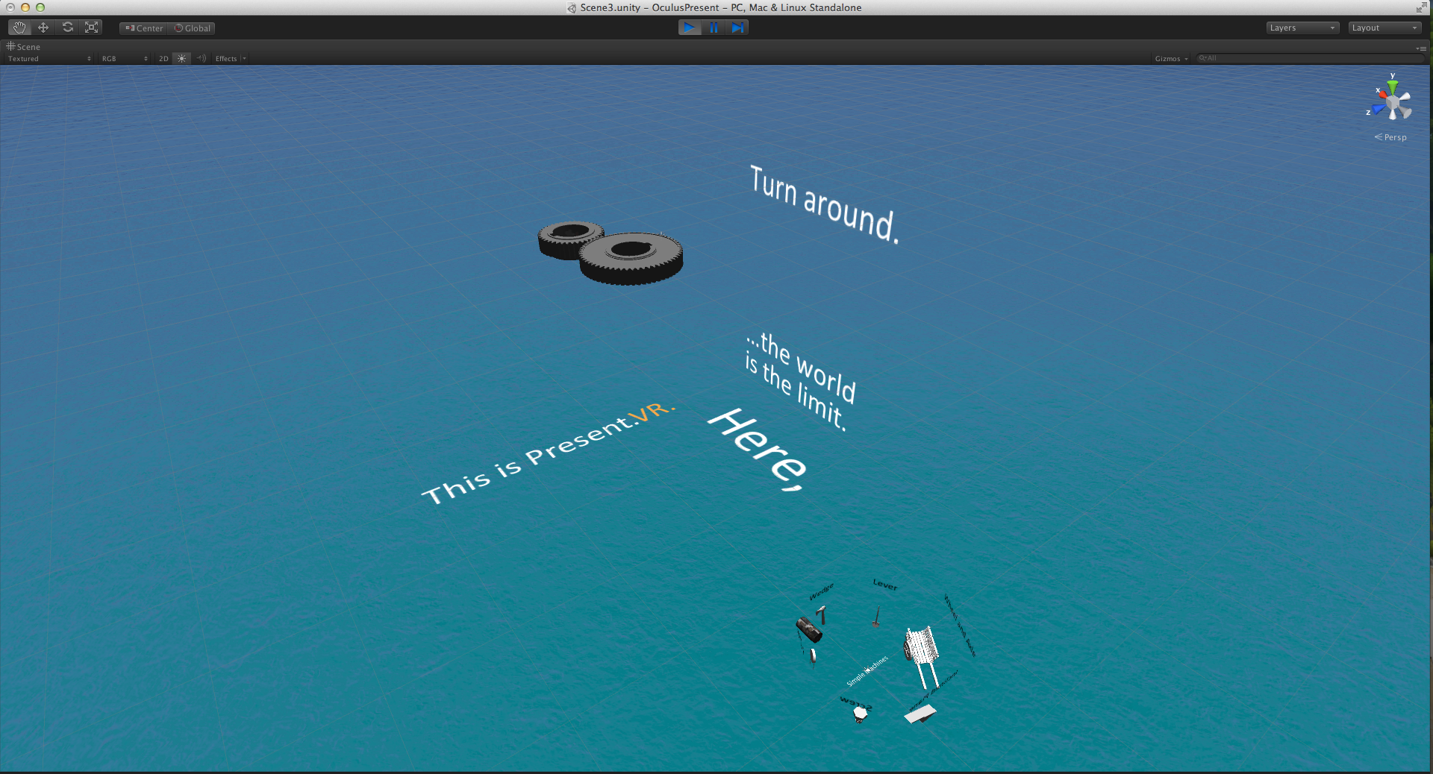
Task: Advance one frame with the Step button
Action: tap(737, 28)
